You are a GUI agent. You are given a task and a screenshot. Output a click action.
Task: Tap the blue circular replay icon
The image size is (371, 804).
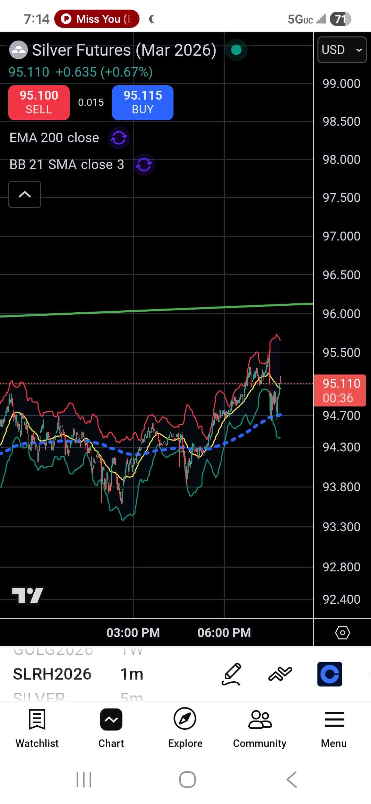(x=330, y=674)
